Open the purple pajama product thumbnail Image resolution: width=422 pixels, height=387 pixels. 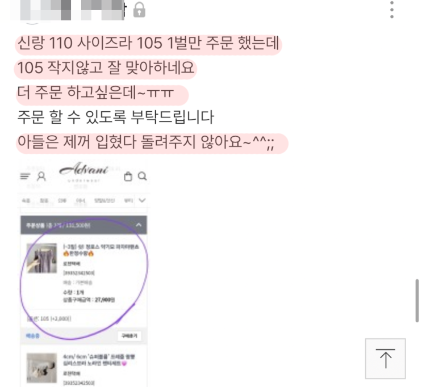pyautogui.click(x=41, y=258)
